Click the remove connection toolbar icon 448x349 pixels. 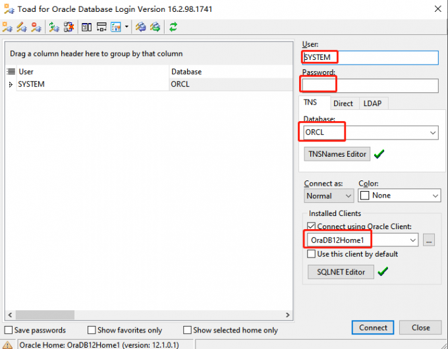tap(36, 27)
